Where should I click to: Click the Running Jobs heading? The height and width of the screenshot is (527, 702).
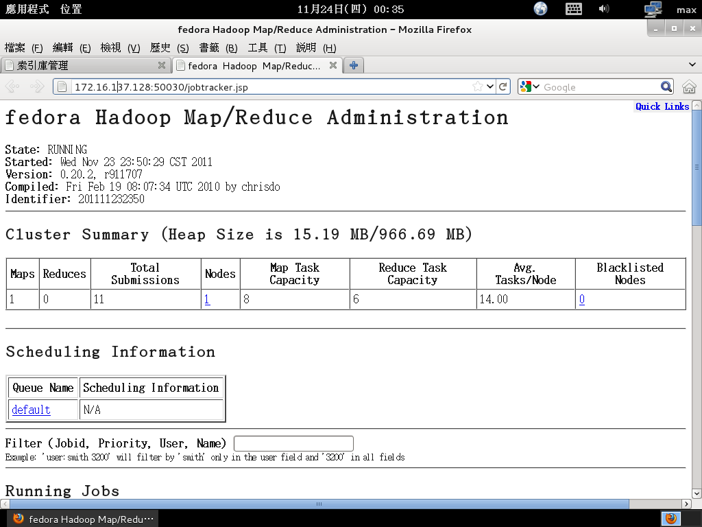click(x=62, y=491)
